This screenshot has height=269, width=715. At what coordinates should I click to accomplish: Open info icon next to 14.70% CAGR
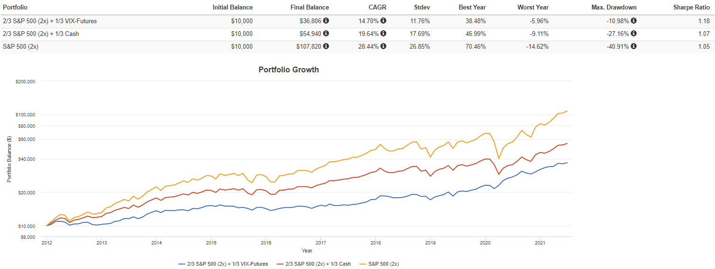pyautogui.click(x=383, y=21)
